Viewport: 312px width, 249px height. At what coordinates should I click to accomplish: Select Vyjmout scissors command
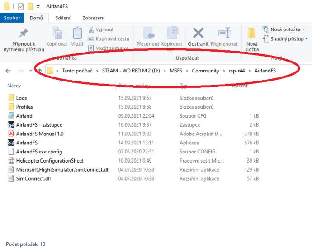(x=101, y=29)
